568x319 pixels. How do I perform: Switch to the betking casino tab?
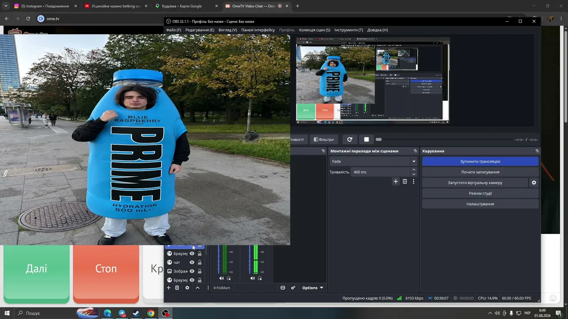(115, 6)
